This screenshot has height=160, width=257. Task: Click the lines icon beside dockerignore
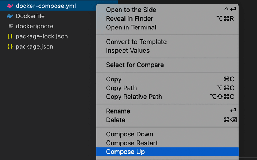click(11, 26)
